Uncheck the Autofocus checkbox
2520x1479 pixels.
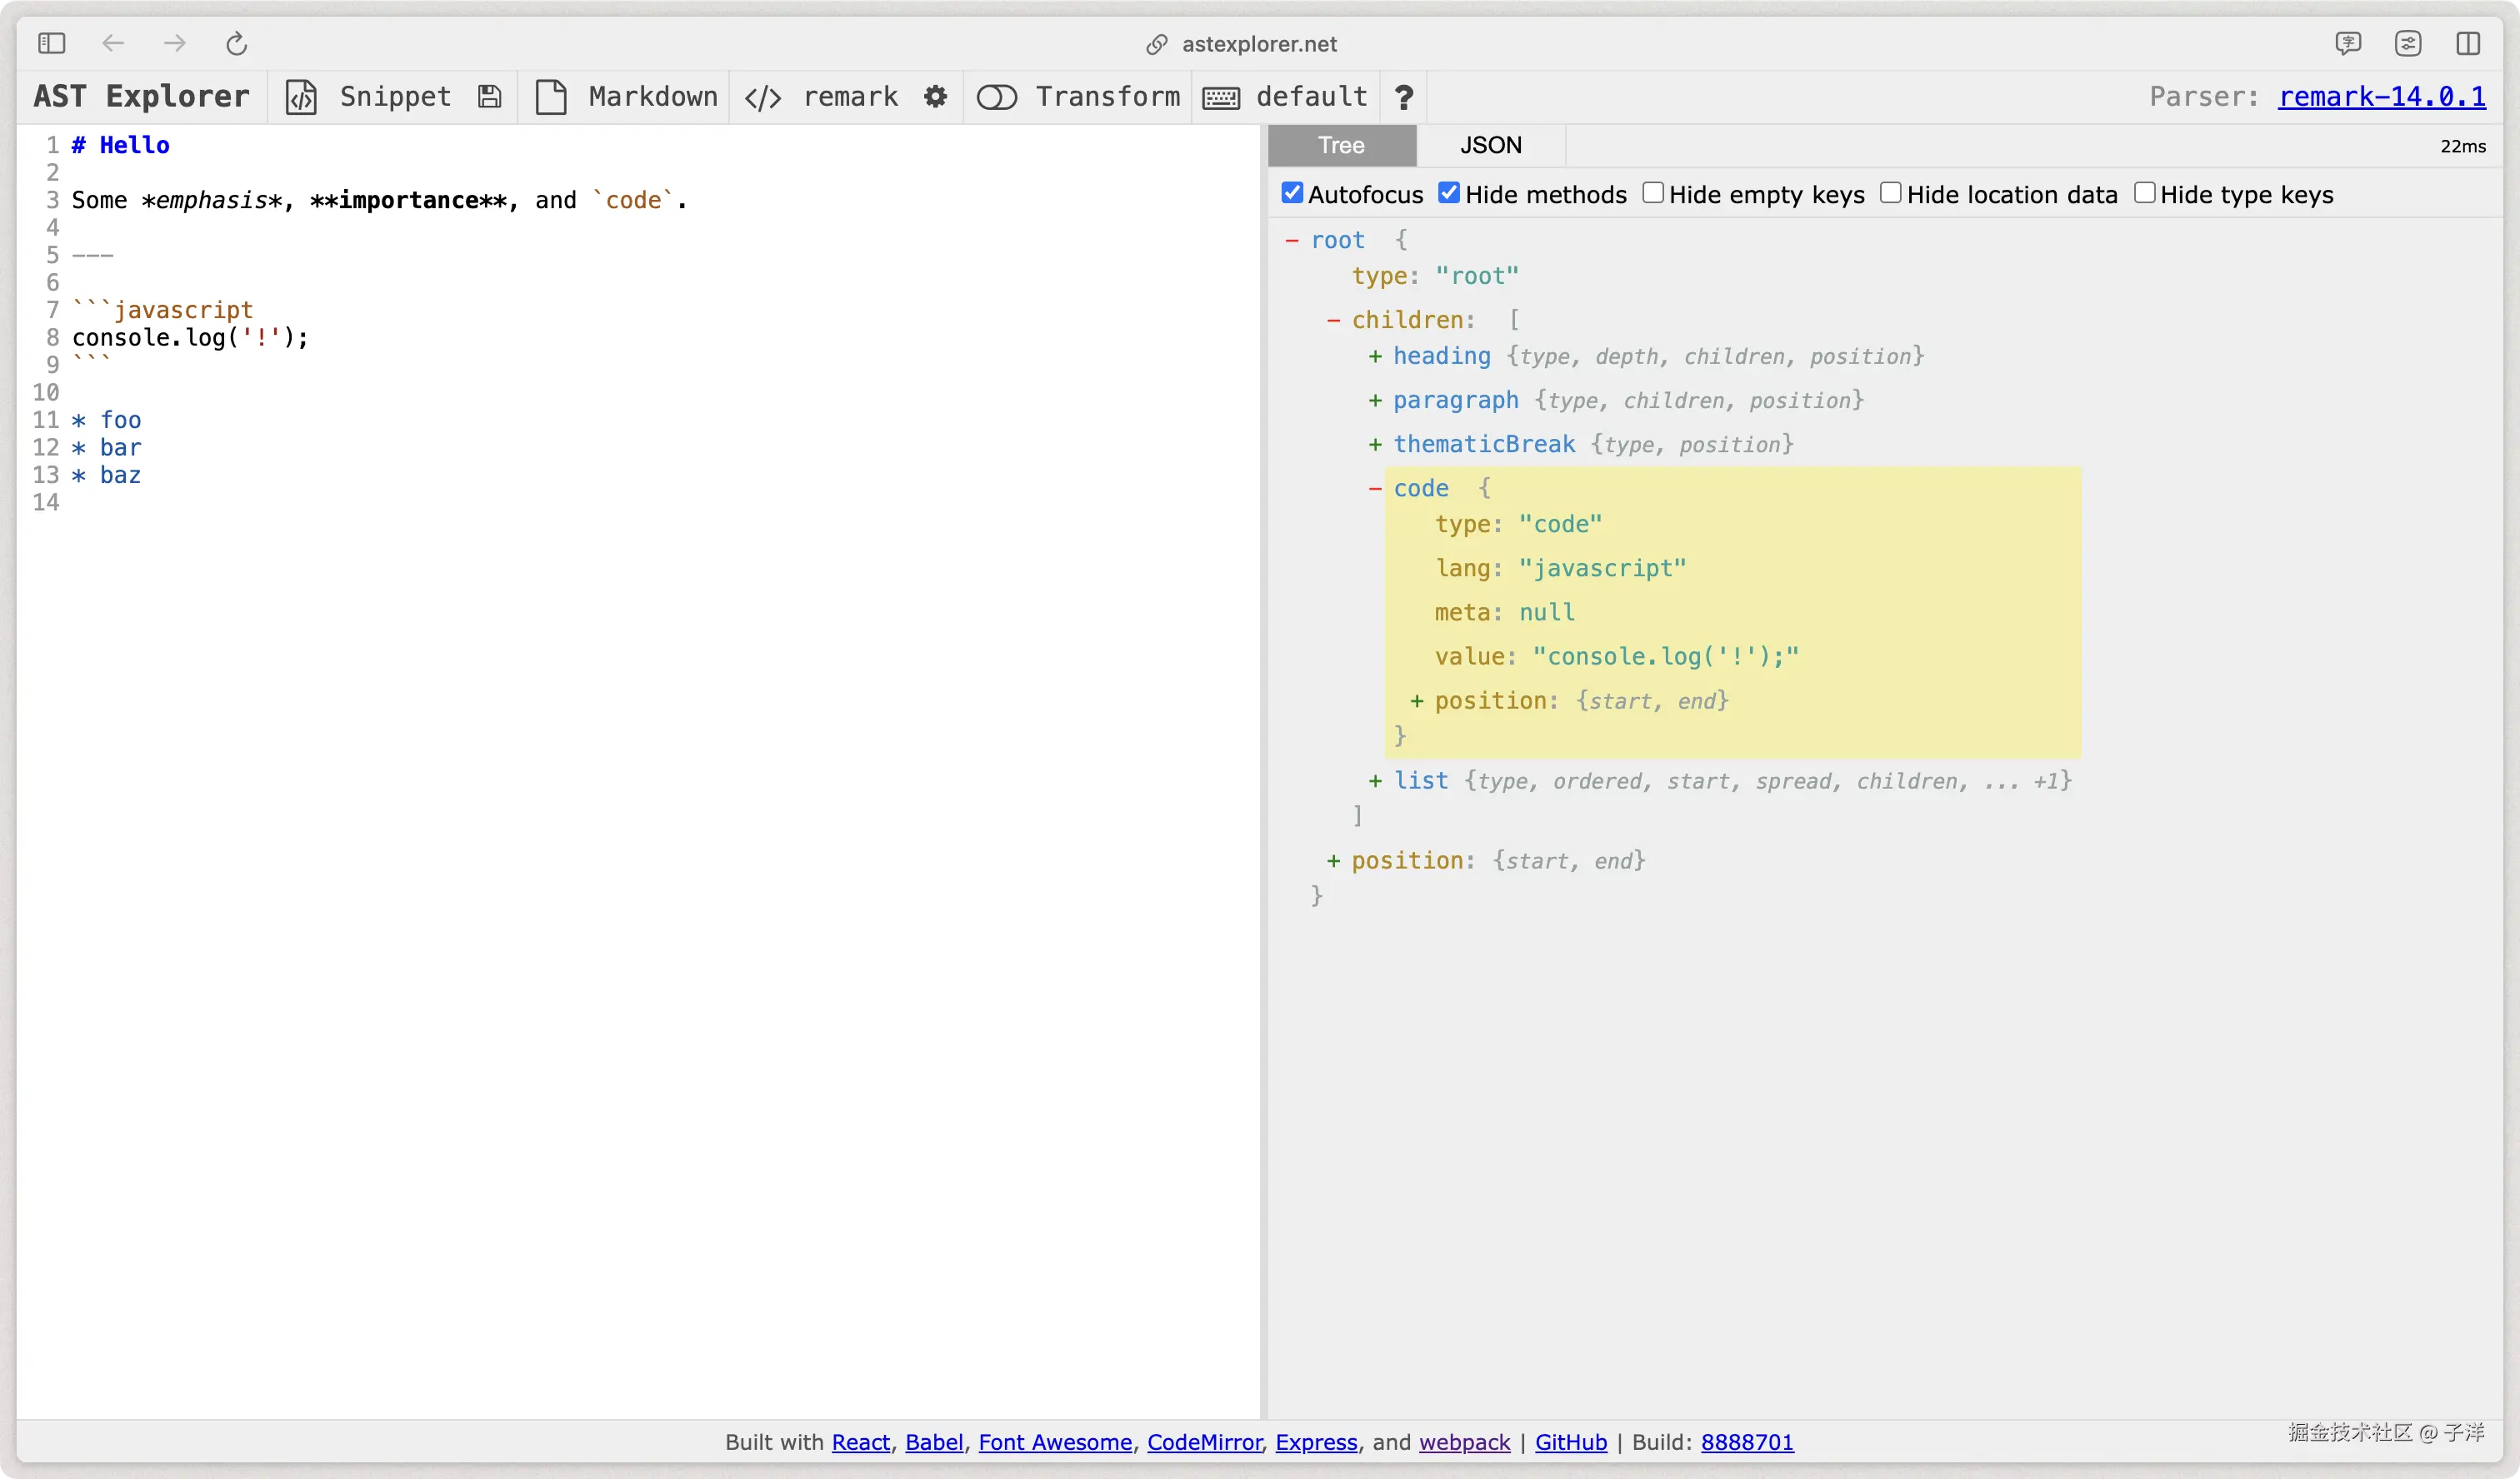coord(1292,193)
